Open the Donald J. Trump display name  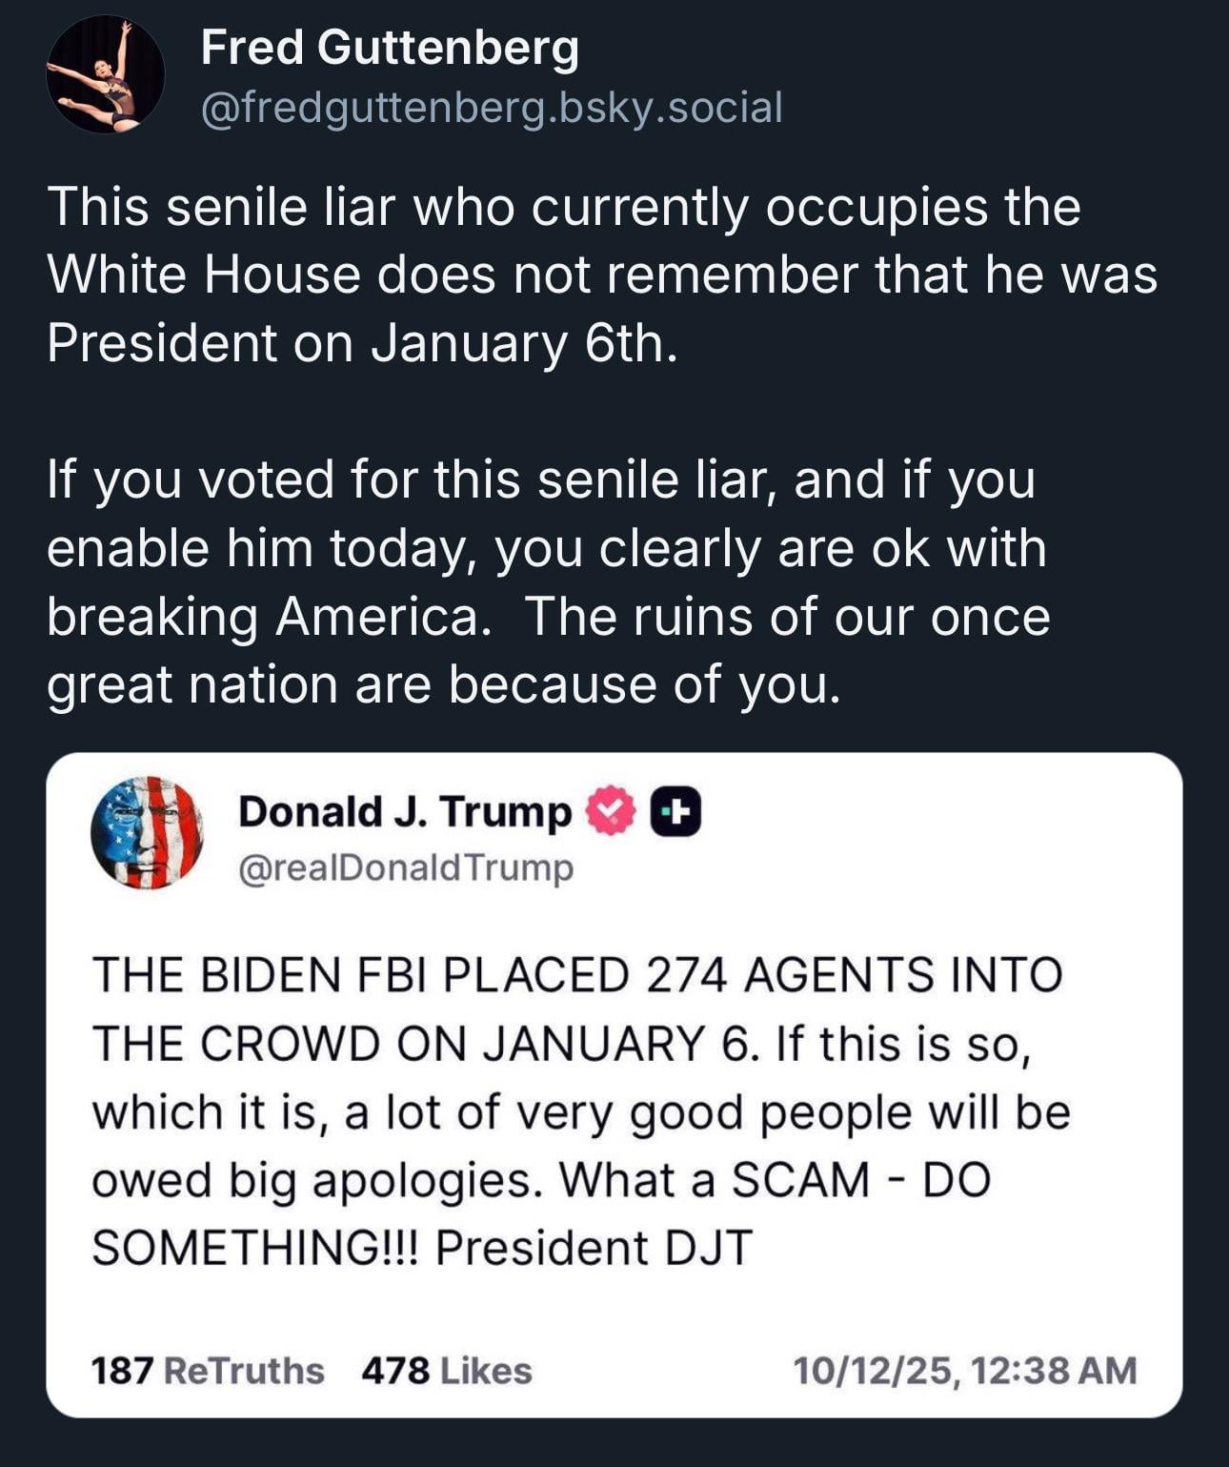click(x=404, y=811)
